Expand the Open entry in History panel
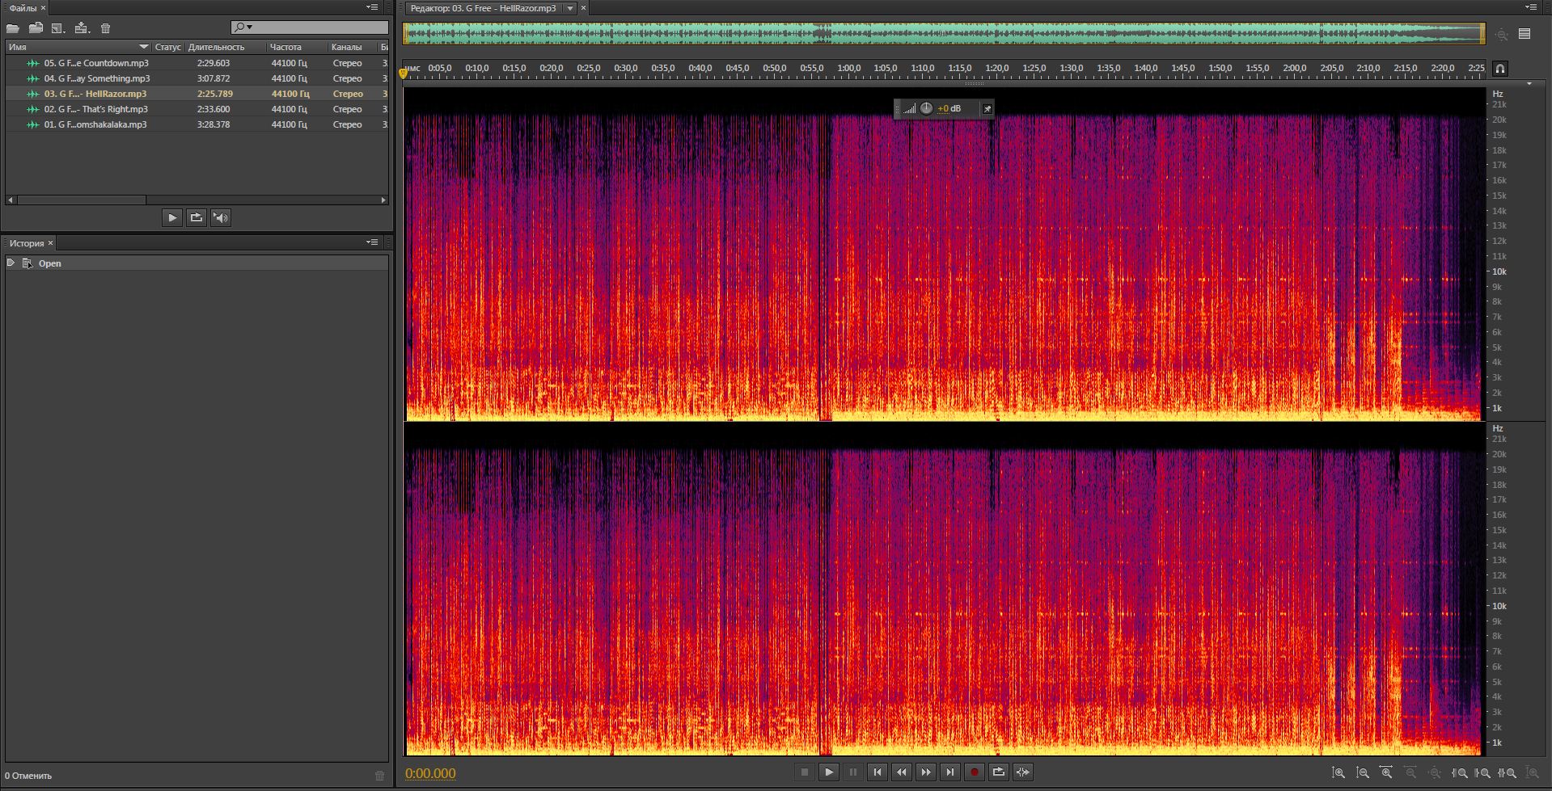Image resolution: width=1552 pixels, height=791 pixels. click(11, 263)
